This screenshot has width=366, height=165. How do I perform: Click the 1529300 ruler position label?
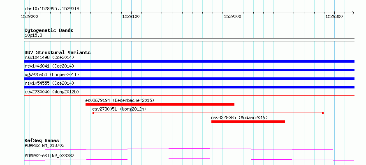(334, 16)
